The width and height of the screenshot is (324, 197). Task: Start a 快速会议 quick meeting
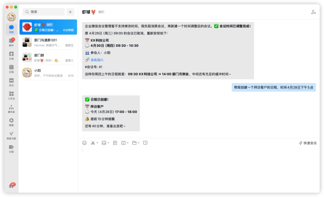308,143
